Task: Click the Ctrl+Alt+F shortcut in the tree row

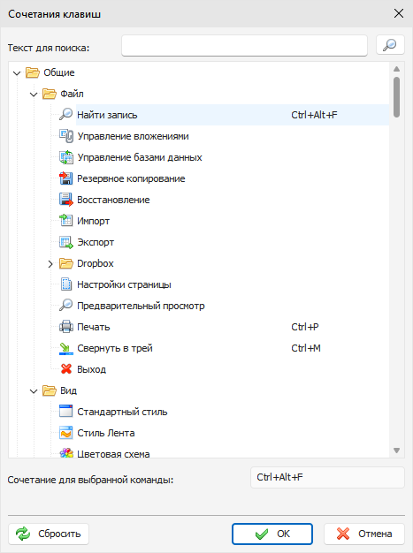Action: [x=314, y=115]
